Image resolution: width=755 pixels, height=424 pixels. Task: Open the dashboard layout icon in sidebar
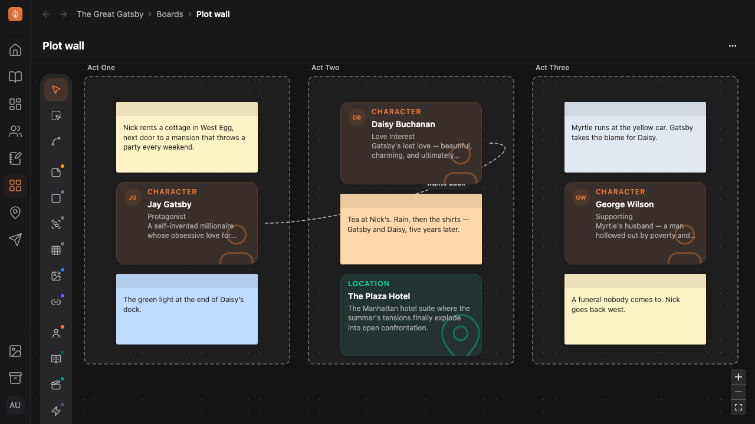(15, 104)
